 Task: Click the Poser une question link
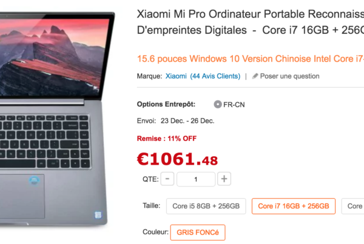(x=290, y=76)
